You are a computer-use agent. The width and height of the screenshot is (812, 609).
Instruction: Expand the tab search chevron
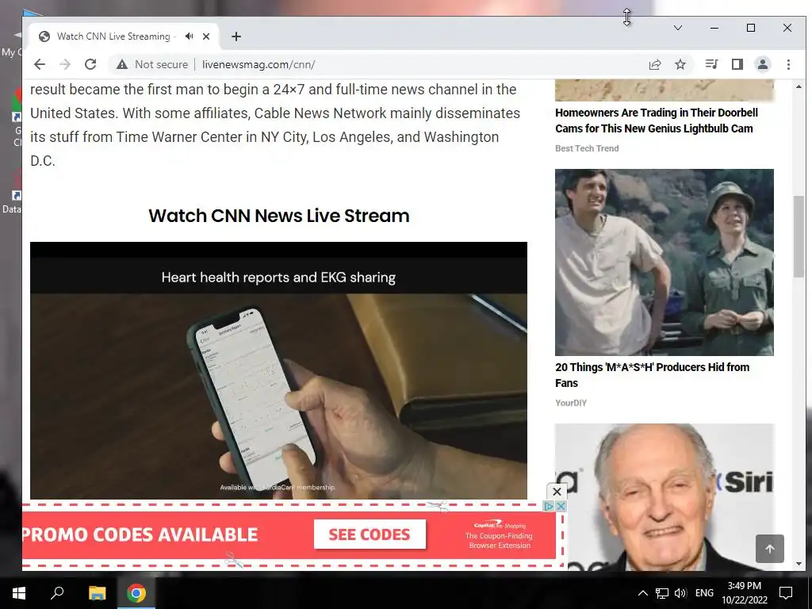coord(678,28)
